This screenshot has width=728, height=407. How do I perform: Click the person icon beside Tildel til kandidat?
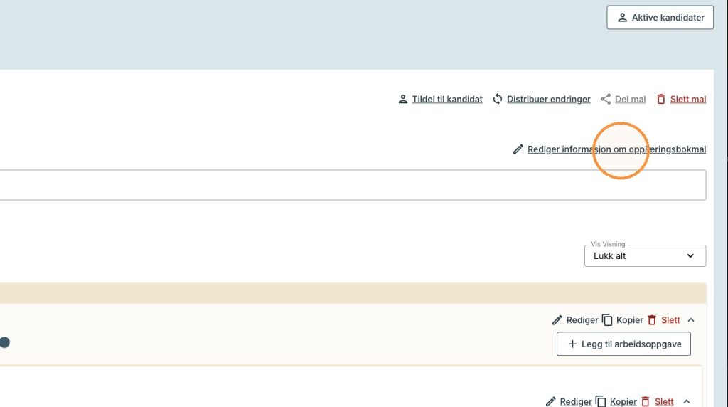click(x=403, y=99)
